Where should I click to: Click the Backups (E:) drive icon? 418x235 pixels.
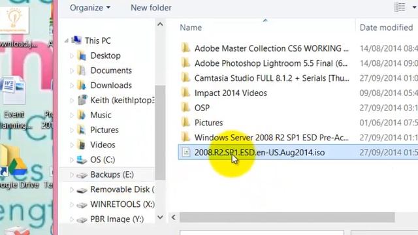pyautogui.click(x=82, y=175)
